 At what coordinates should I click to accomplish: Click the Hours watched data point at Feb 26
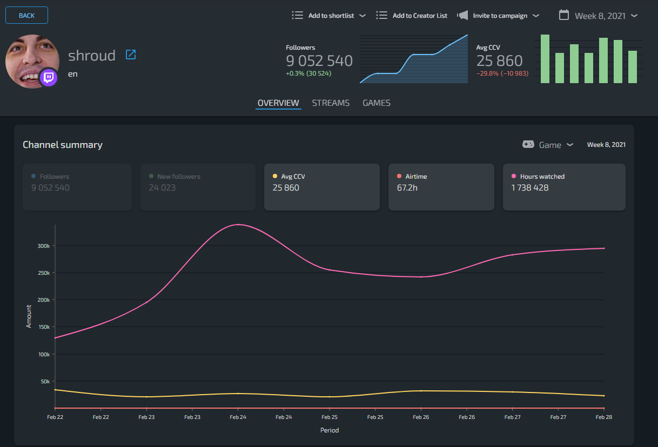point(421,277)
